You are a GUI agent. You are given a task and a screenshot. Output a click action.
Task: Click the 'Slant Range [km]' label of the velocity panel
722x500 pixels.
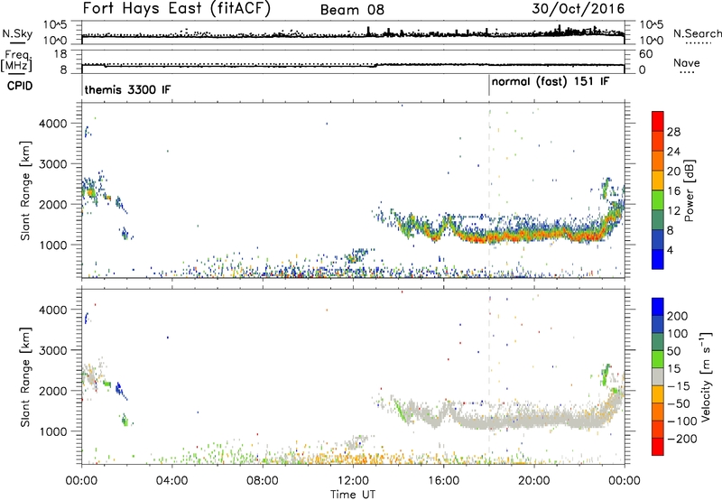pos(25,377)
